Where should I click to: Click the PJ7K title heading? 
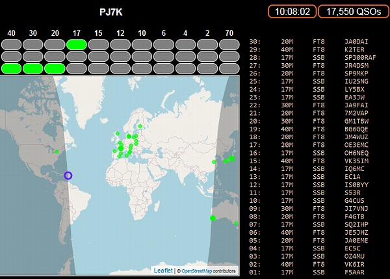point(111,12)
